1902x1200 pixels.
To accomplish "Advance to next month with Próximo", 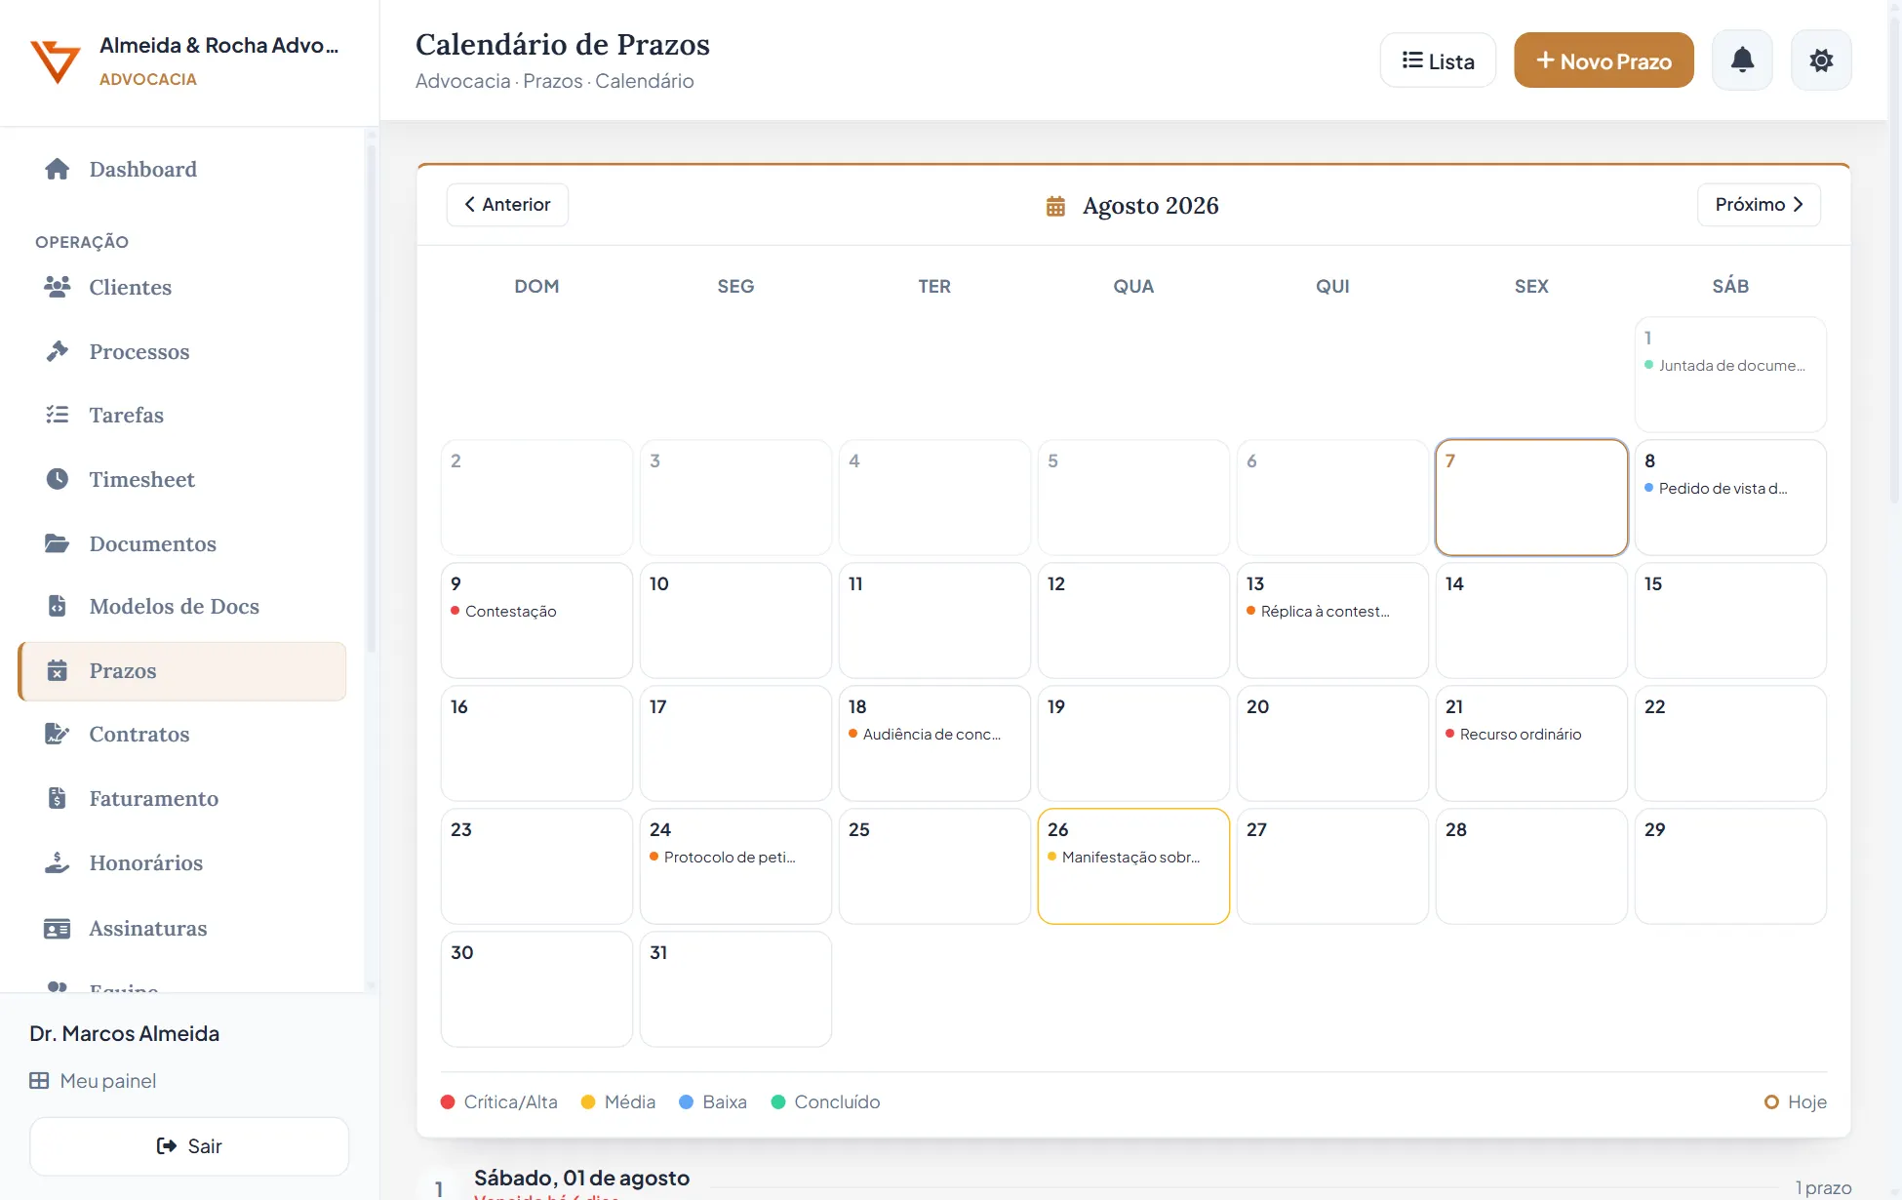I will 1759,205.
